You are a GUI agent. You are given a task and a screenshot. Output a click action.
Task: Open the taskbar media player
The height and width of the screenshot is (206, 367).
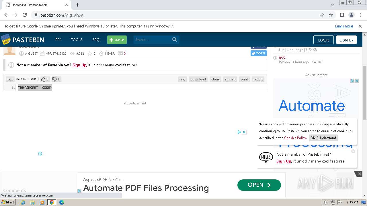(42, 202)
